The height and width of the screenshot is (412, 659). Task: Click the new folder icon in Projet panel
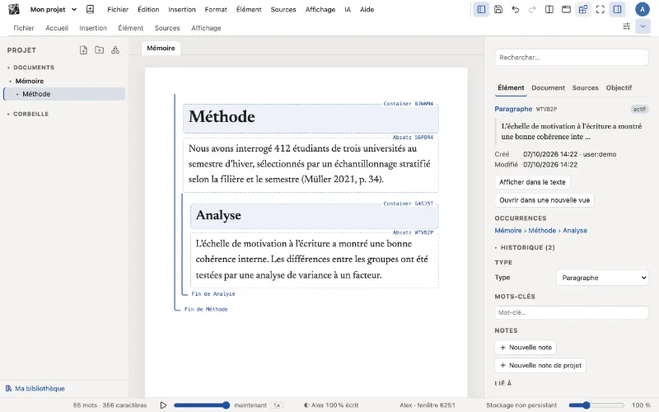click(x=99, y=50)
